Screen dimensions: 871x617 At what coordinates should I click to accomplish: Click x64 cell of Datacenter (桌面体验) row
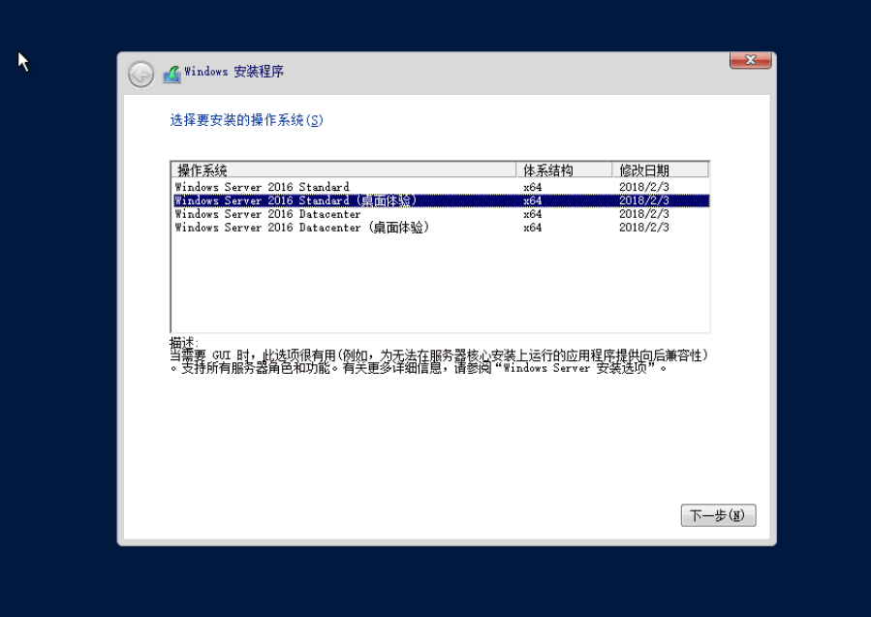[532, 228]
